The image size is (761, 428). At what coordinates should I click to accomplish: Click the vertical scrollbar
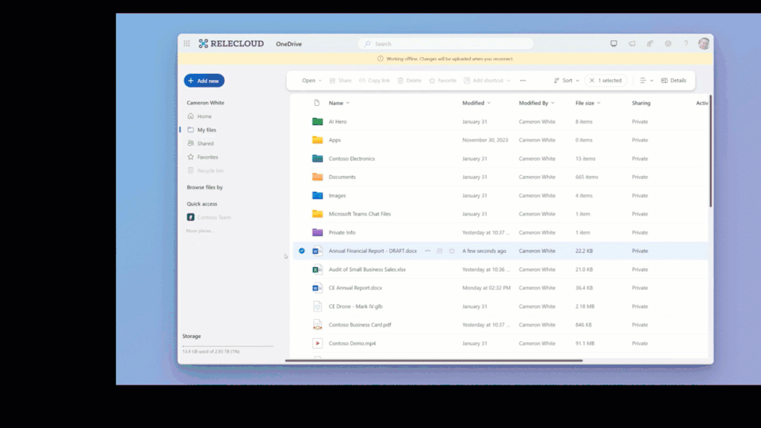coord(711,152)
